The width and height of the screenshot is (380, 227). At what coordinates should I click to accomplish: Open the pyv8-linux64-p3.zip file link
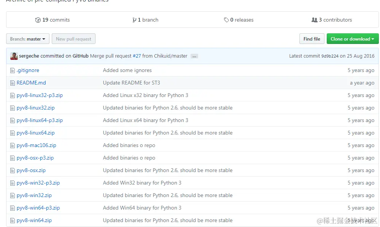click(x=40, y=121)
